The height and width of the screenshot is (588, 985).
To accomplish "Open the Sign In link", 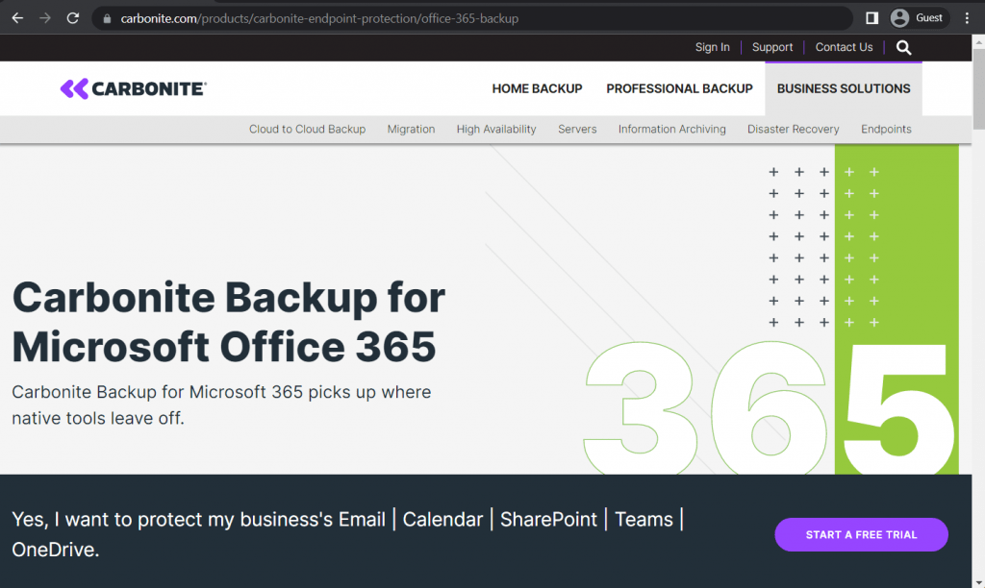I will (713, 47).
